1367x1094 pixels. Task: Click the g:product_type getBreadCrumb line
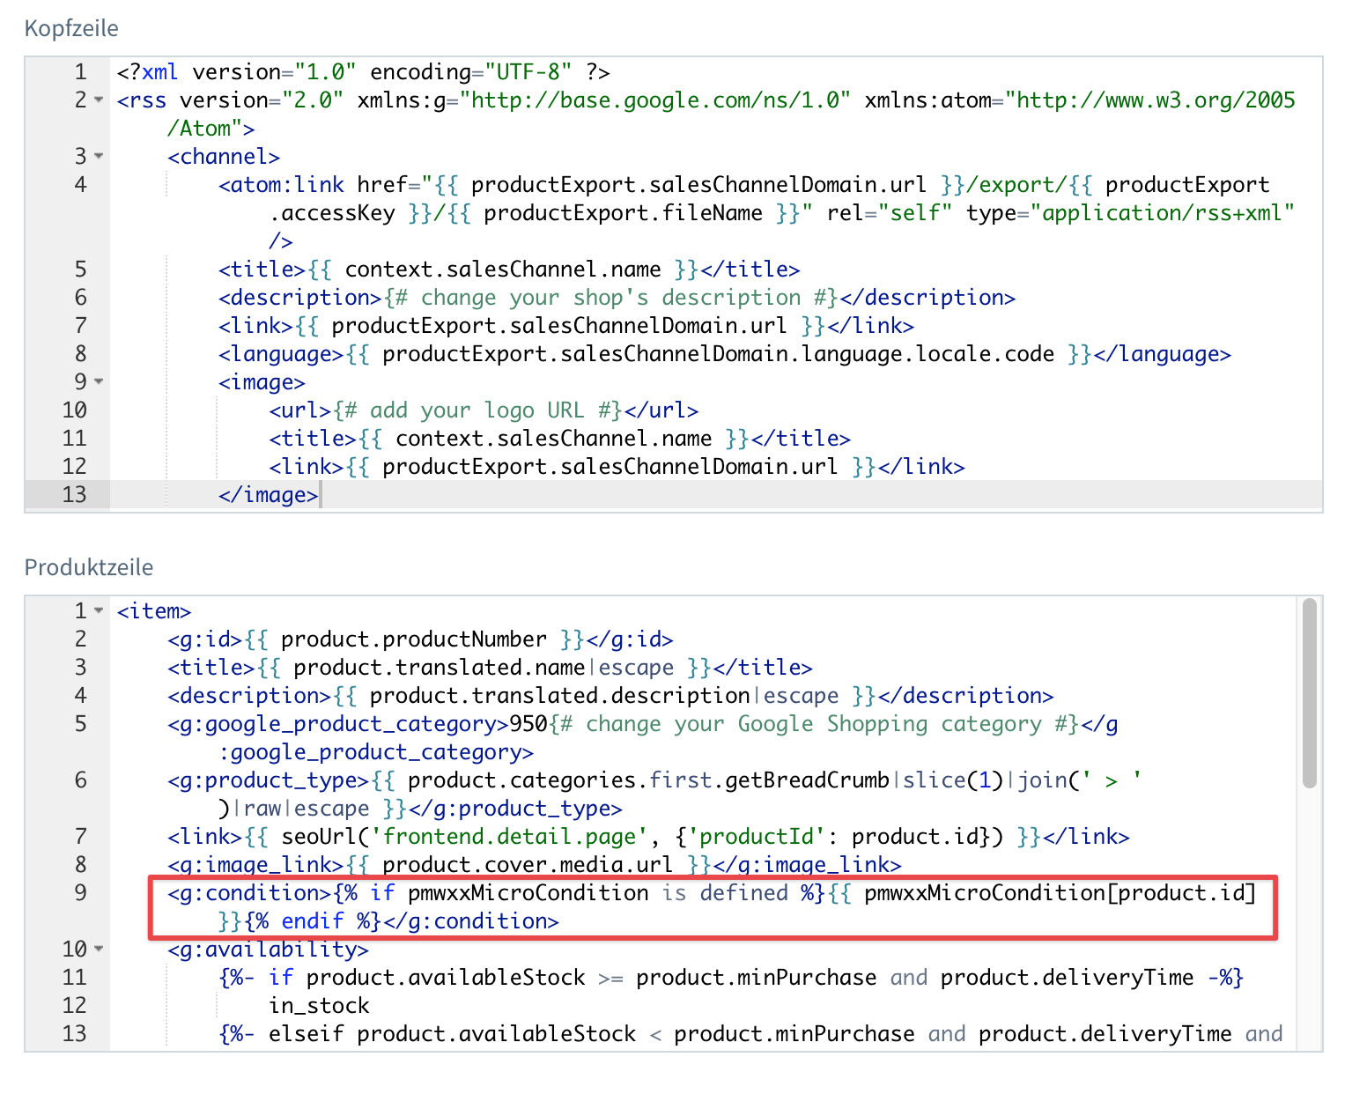[654, 780]
